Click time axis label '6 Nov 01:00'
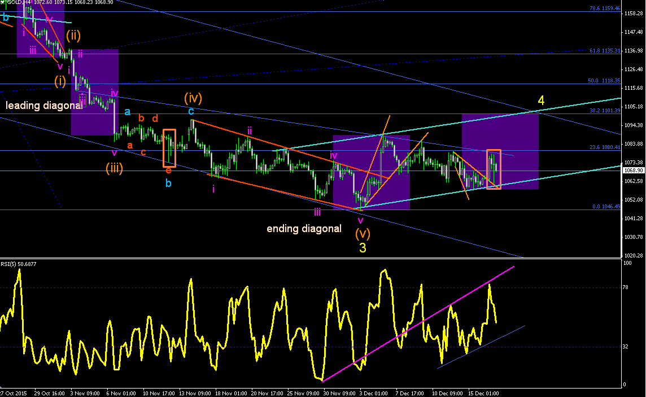Screen dimensions: 646x397 click(x=121, y=393)
